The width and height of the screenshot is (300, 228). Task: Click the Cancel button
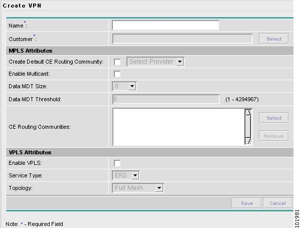[278, 203]
